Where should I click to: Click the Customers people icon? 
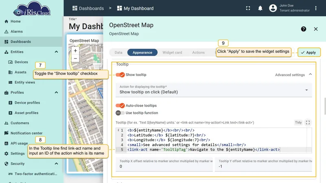pos(6,123)
